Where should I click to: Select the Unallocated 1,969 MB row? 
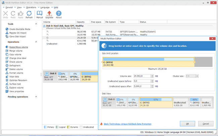tap(70, 44)
